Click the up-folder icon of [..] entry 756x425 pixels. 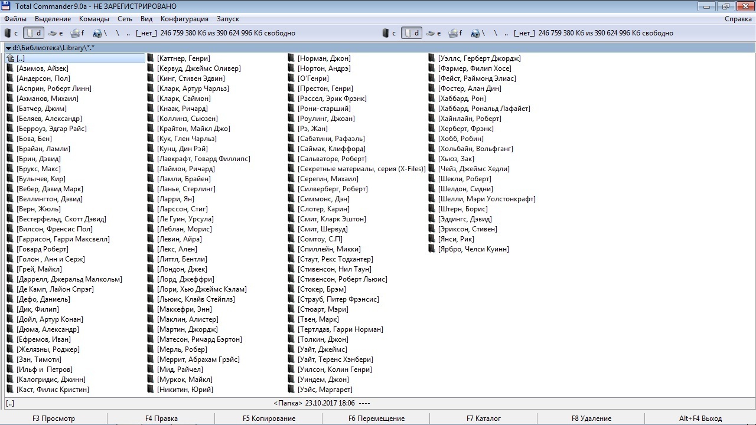[10, 58]
